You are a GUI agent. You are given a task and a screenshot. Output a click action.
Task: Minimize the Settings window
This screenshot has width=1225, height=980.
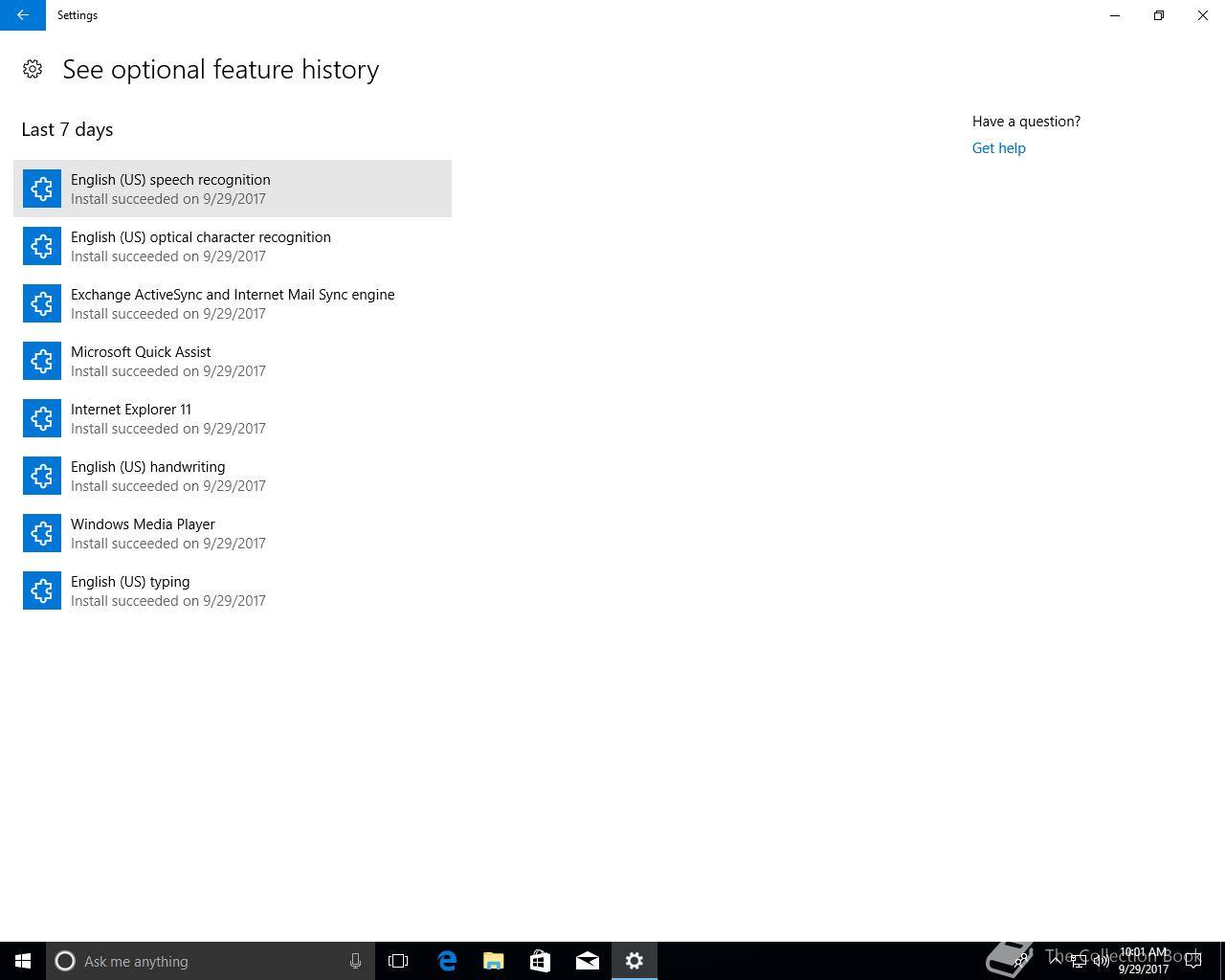click(1115, 15)
